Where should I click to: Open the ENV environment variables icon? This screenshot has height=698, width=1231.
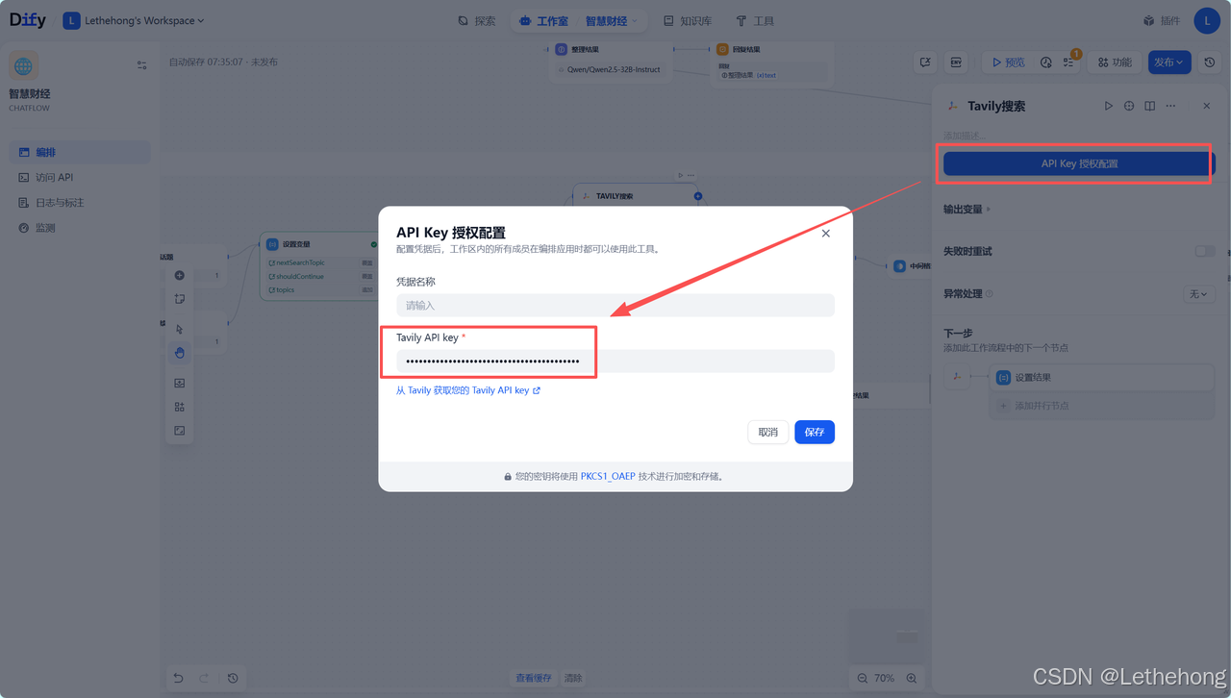click(x=956, y=62)
